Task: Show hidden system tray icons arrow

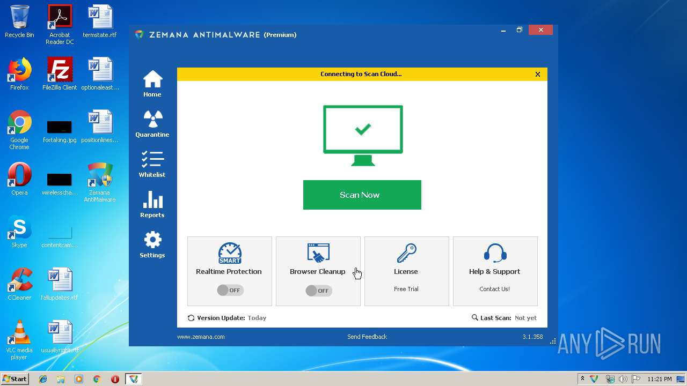Action: [x=582, y=379]
